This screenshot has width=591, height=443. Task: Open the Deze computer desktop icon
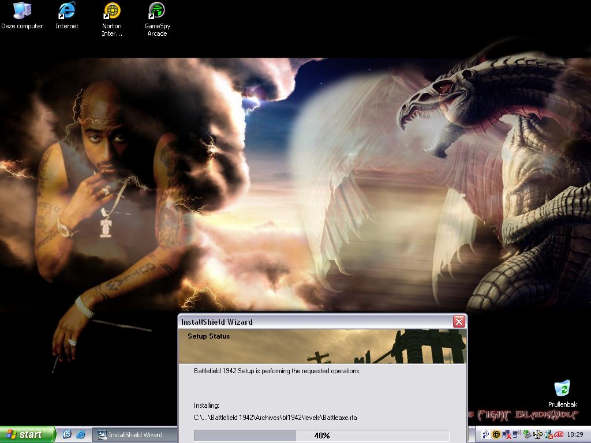point(22,17)
